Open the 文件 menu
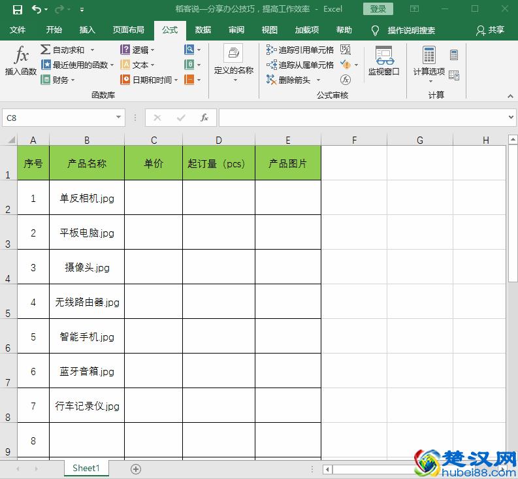 18,30
